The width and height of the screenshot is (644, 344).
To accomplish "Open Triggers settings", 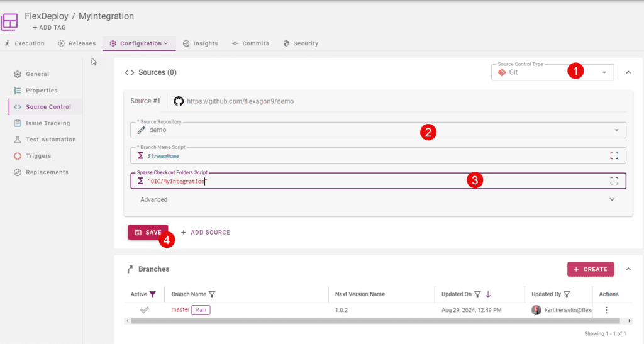I will tap(38, 156).
